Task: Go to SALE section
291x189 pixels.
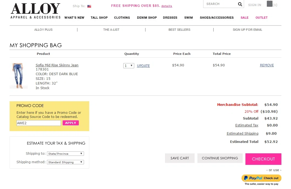Action: [x=244, y=18]
